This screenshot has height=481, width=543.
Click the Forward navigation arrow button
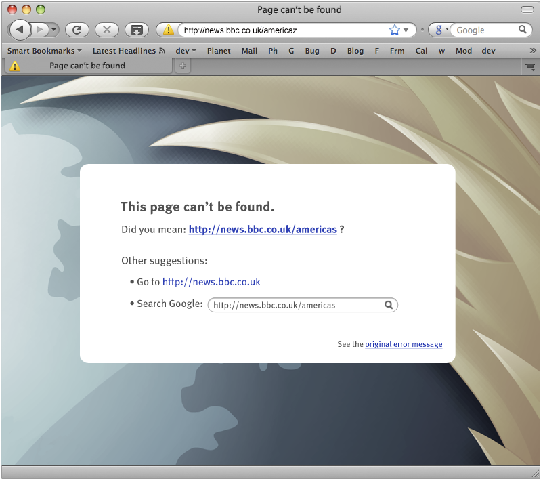[x=40, y=30]
